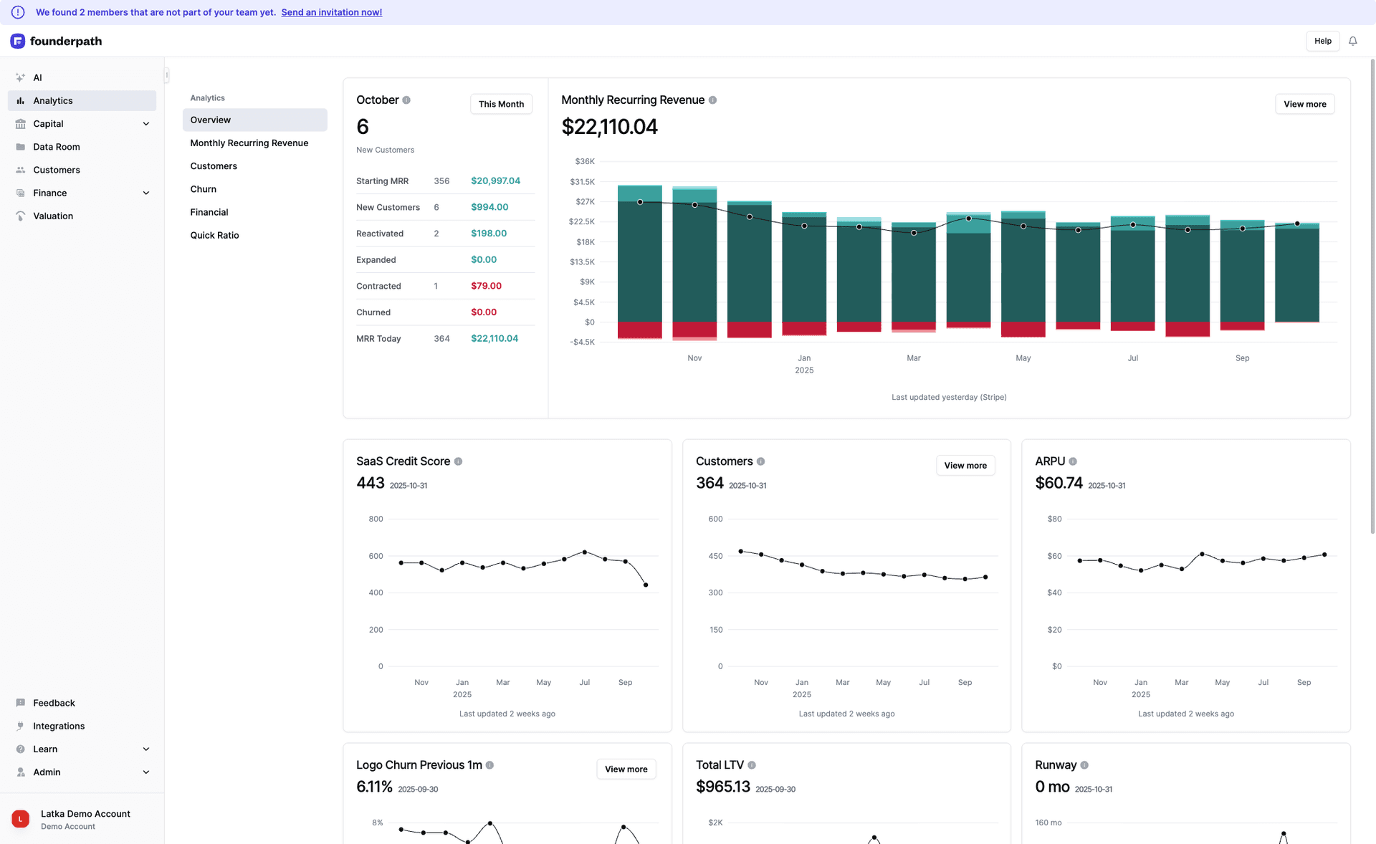The height and width of the screenshot is (844, 1376).
Task: Click the Send an invitation now link
Action: (x=331, y=11)
